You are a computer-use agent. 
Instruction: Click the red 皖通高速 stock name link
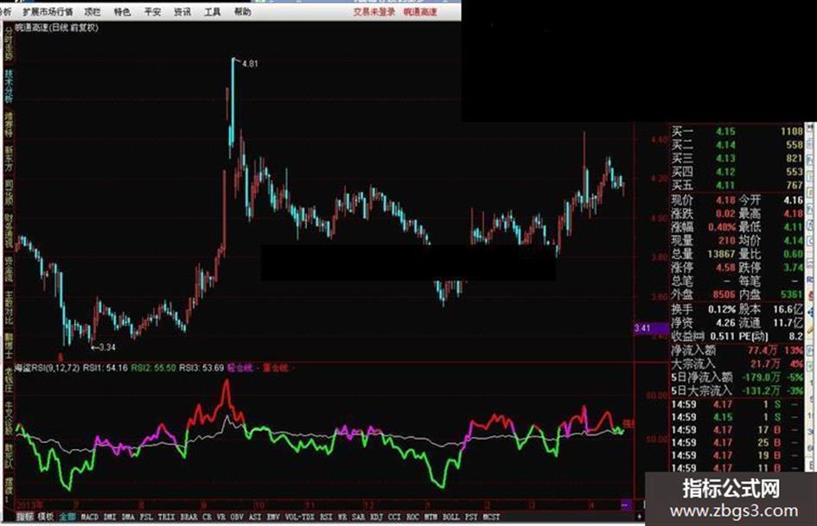420,11
